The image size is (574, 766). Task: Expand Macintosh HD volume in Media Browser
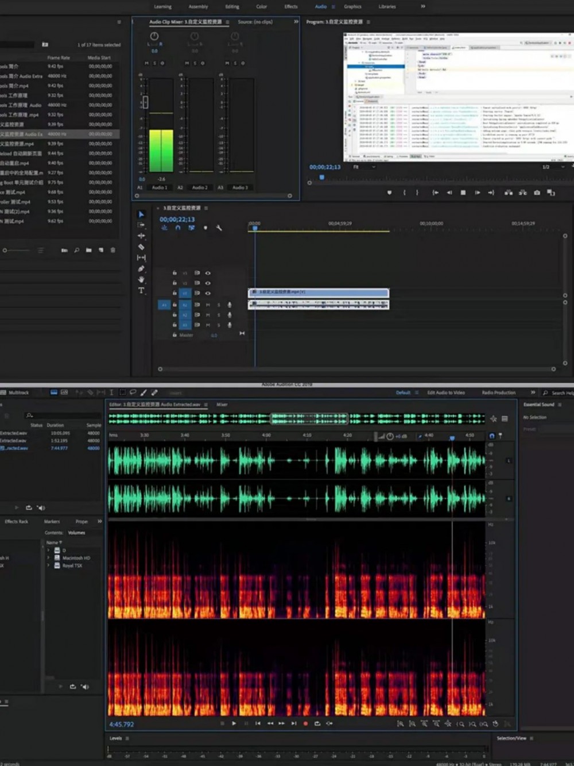click(48, 558)
